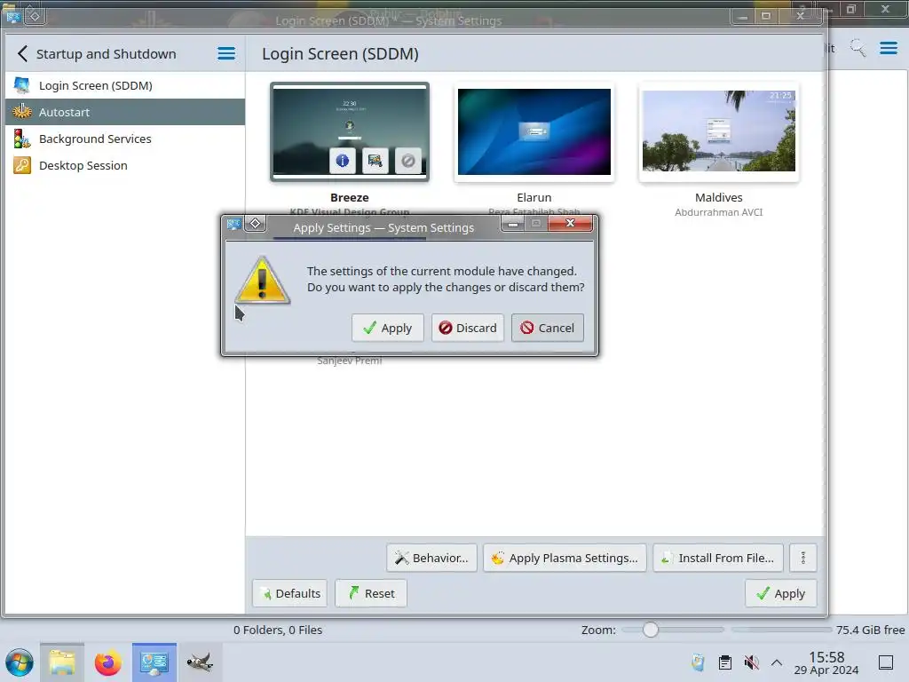Apply changes in the Apply Settings dialog
This screenshot has height=682, width=909.
pyautogui.click(x=387, y=328)
